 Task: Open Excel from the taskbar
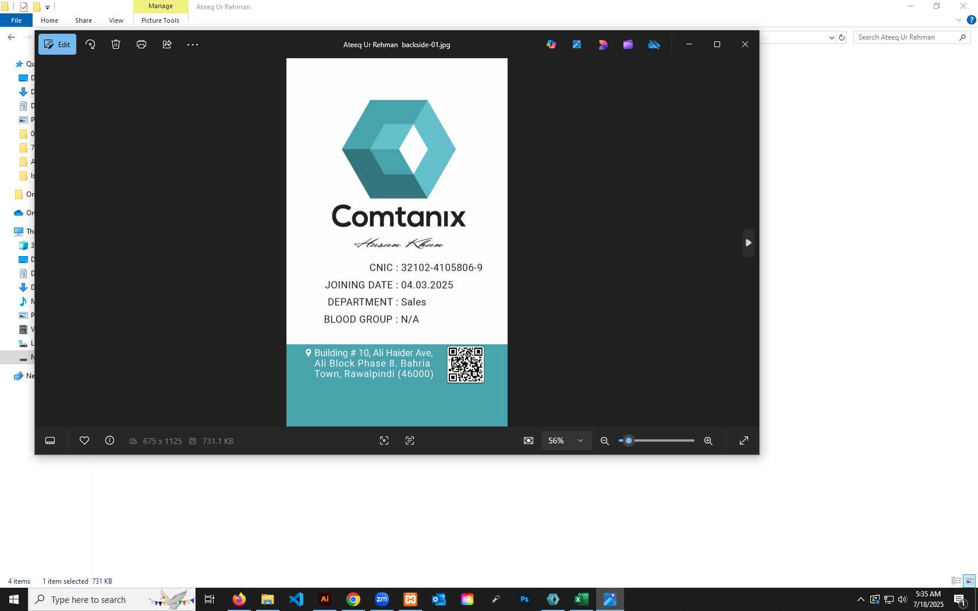(582, 599)
